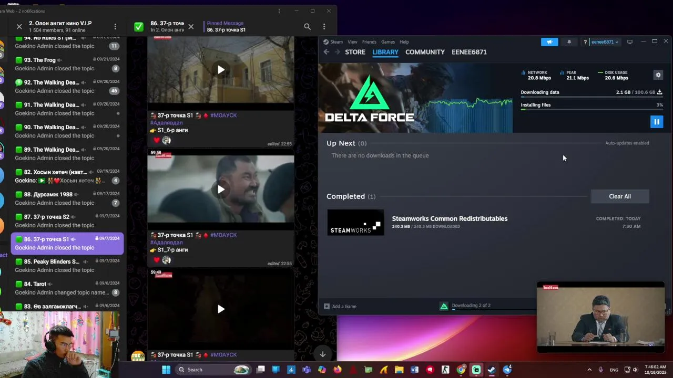Click the Installing files progress bar
Image resolution: width=673 pixels, height=378 pixels.
pyautogui.click(x=592, y=110)
